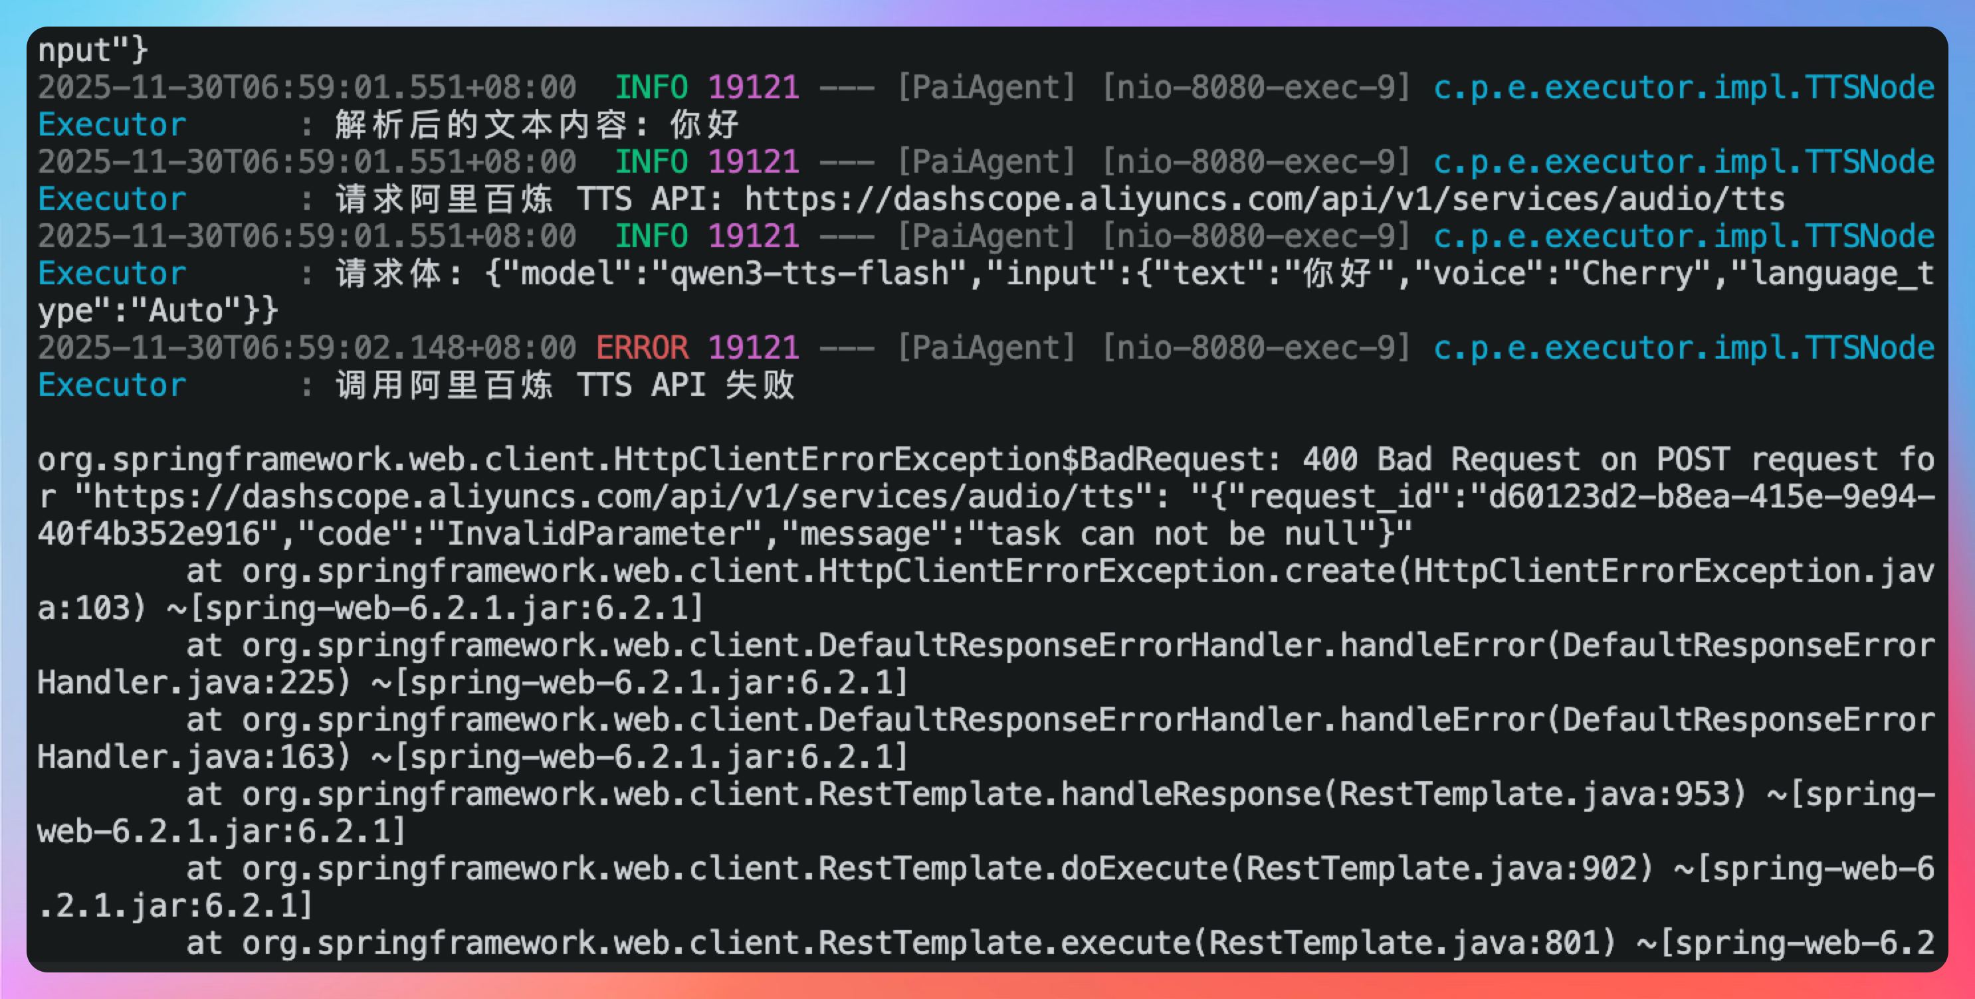Open the dashscope TTS API URL in INFO log
The width and height of the screenshot is (1975, 999).
point(1263,199)
